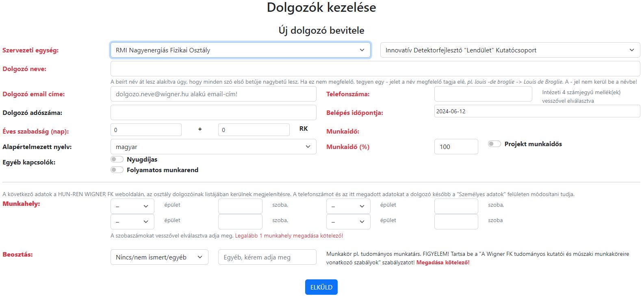This screenshot has height=296, width=642.
Task: Toggle the Folyamatos munkarend switch
Action: coord(117,170)
